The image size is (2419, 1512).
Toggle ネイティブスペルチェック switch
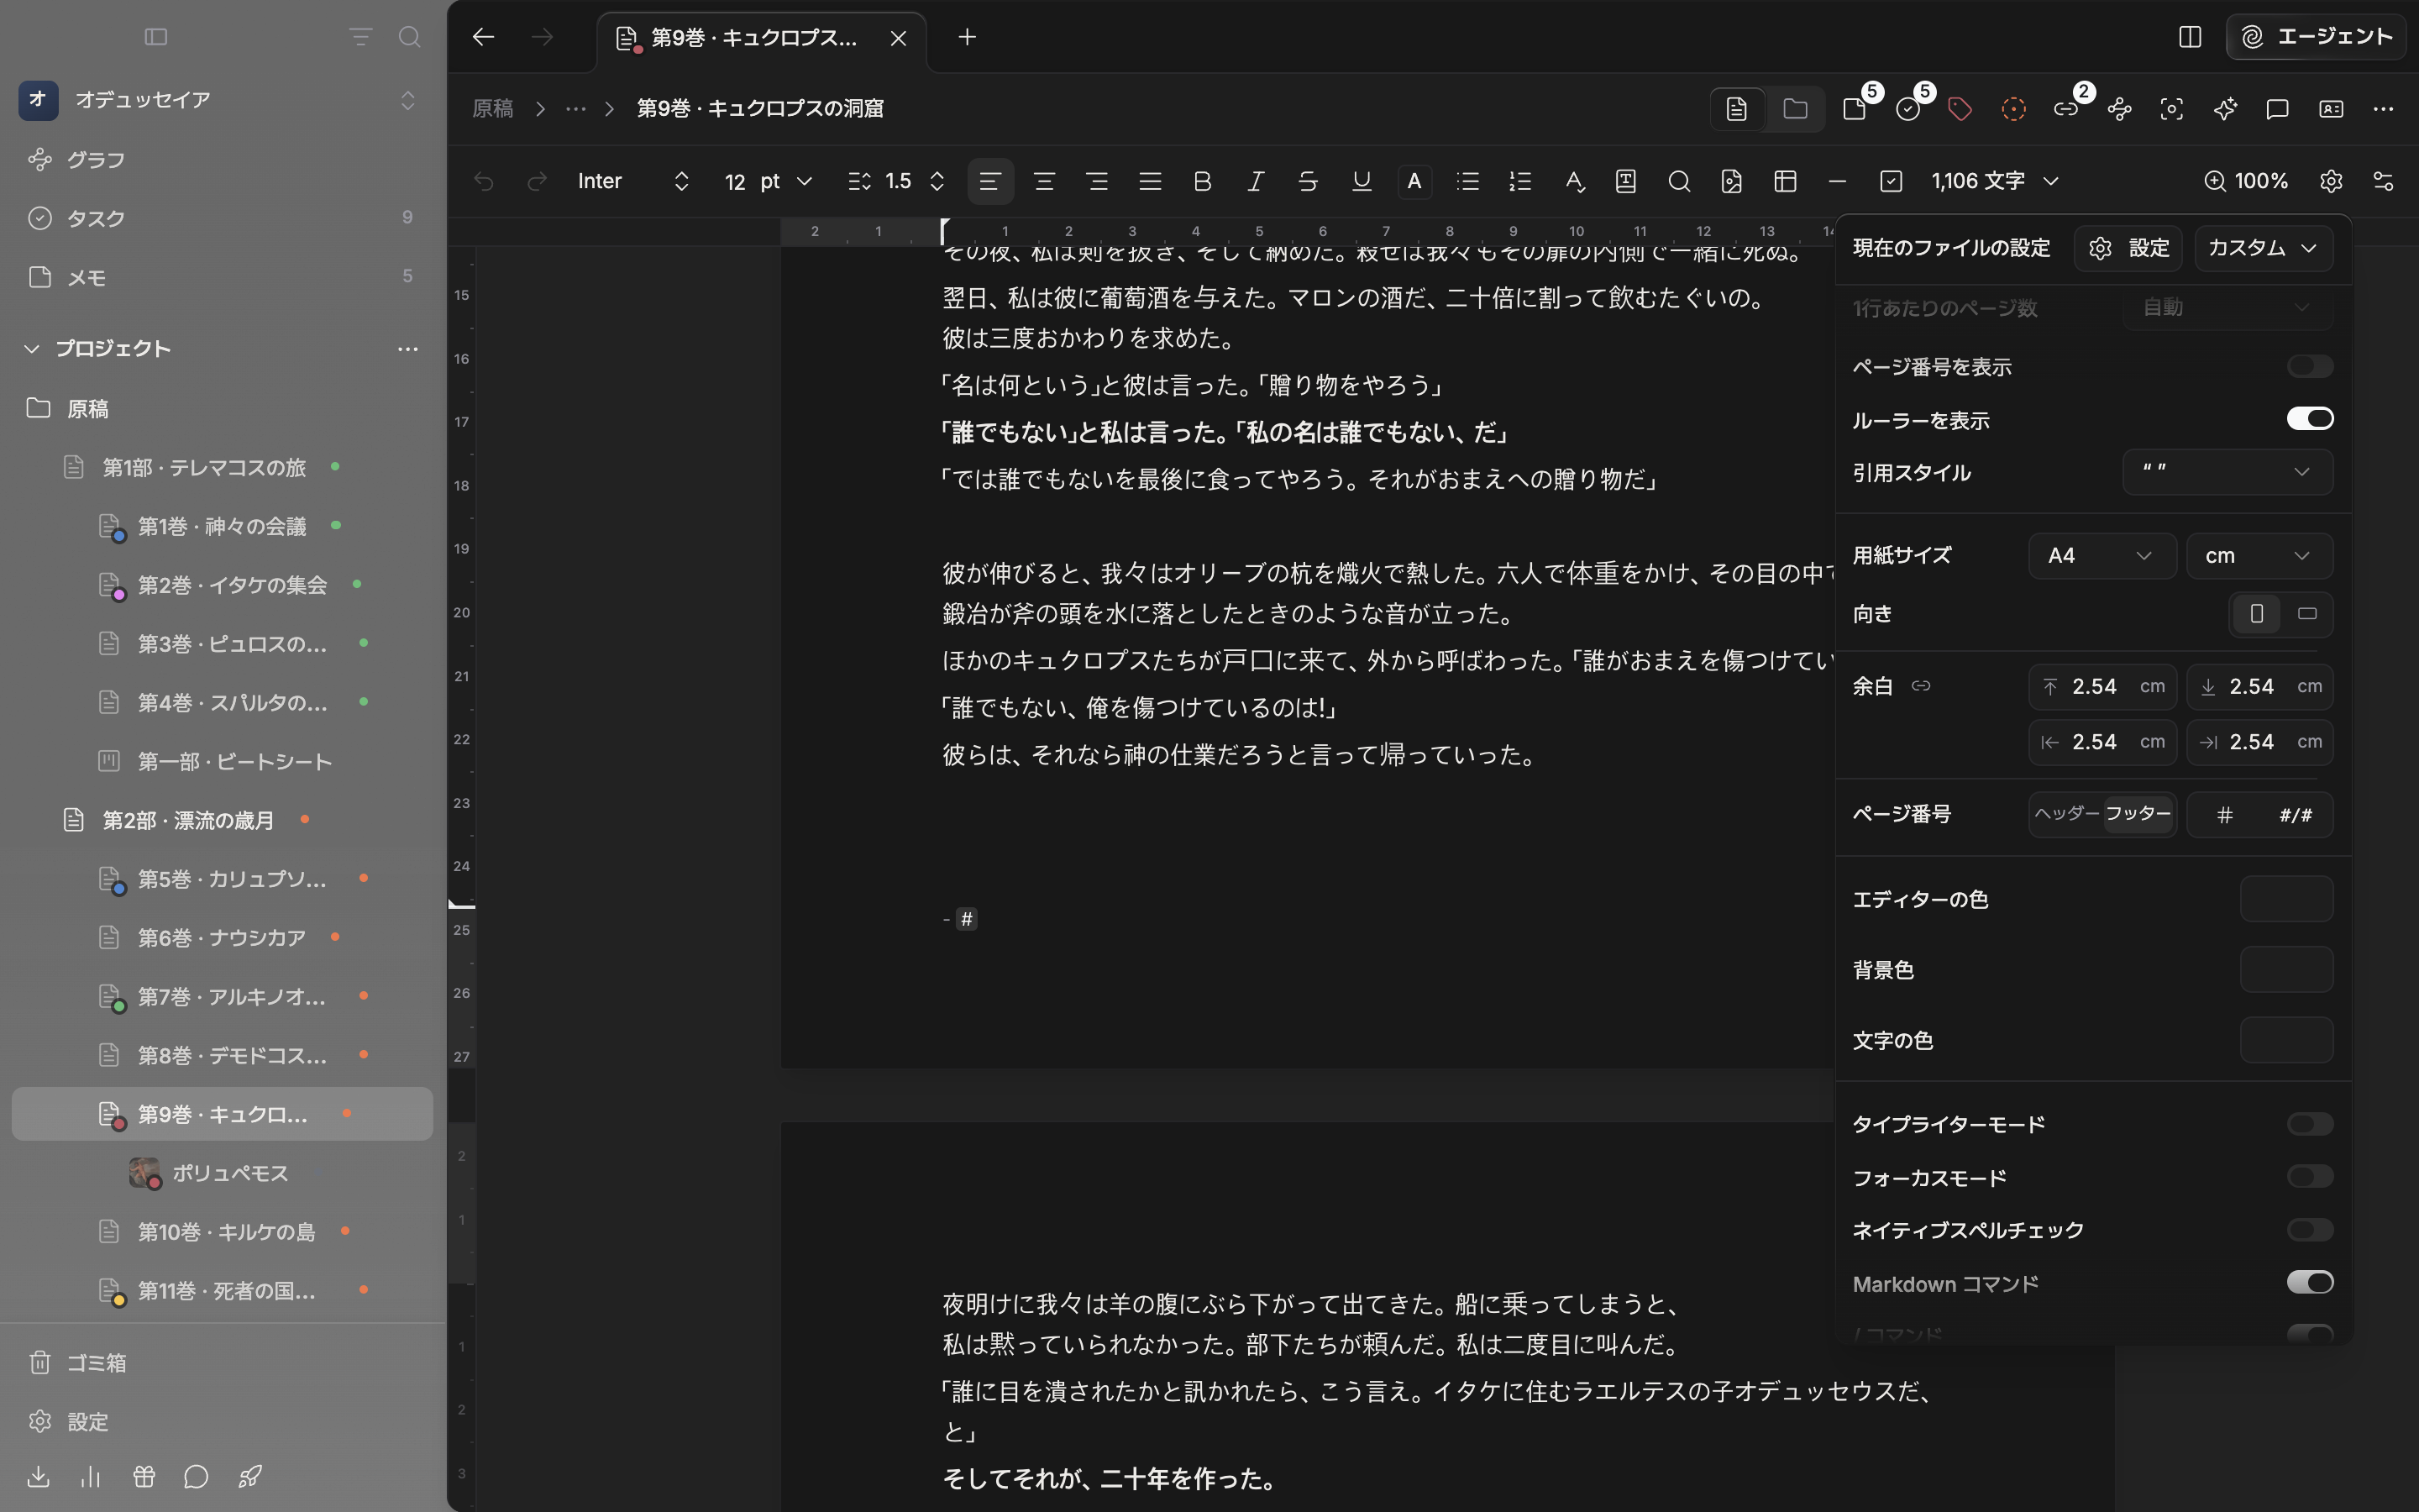coord(2310,1230)
